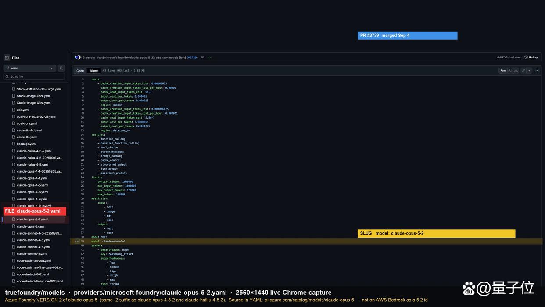Click the Raw button
Screen dimensions: 545x307
click(x=503, y=70)
